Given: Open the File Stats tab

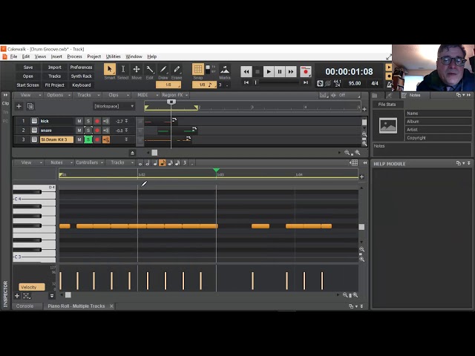Looking at the screenshot, I should (x=387, y=105).
